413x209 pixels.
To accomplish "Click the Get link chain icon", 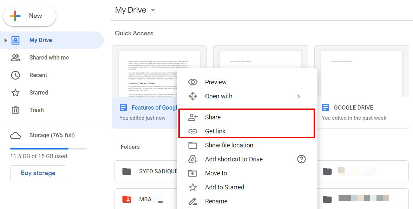I will 193,131.
